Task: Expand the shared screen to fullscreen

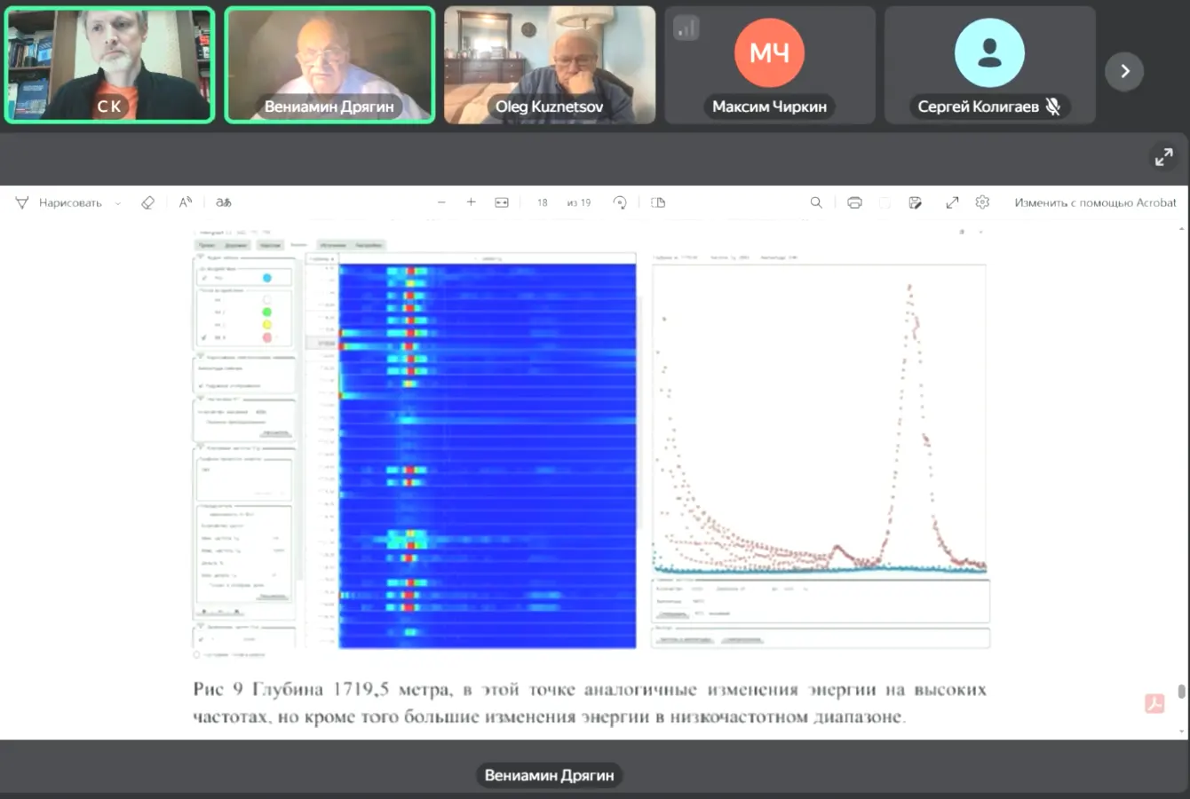Action: [x=1163, y=157]
